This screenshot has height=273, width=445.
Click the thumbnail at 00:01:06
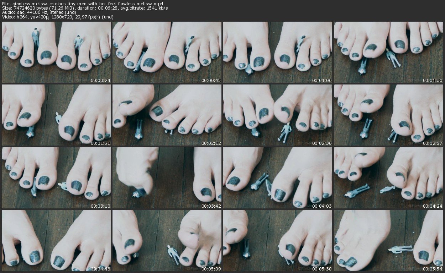tap(278, 52)
